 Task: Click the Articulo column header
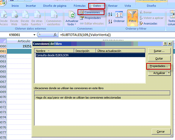(24, 41)
